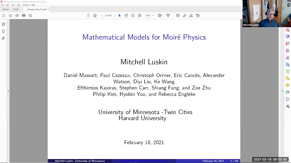Screen dimensions: 291x163
Task: Open the Compare Files tool
Action: (287, 71)
